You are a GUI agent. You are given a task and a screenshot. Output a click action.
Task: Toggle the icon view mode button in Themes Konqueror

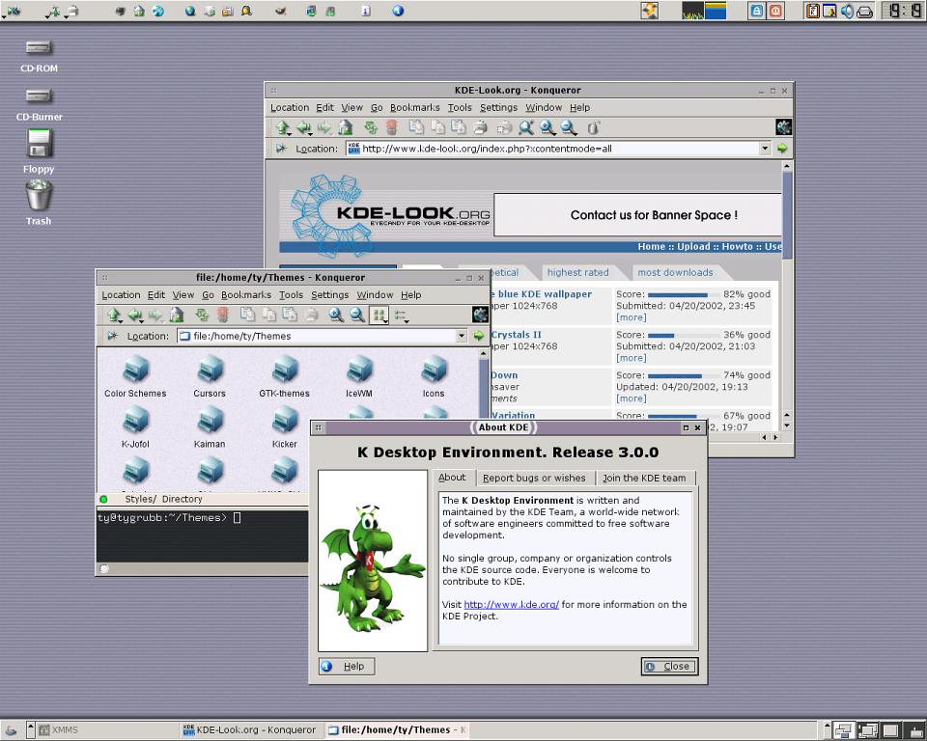[x=379, y=315]
